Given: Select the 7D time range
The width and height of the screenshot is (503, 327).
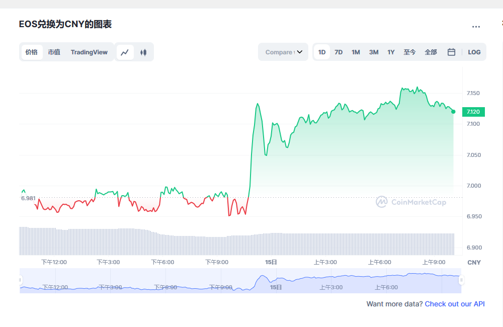Looking at the screenshot, I should [339, 52].
